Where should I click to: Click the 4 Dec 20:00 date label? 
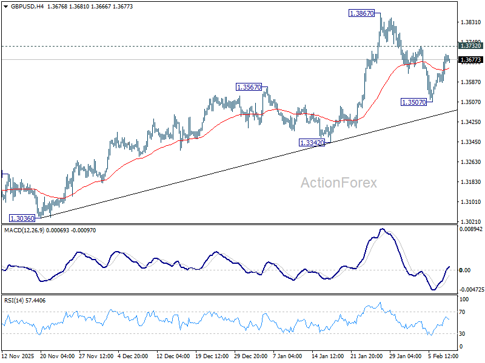(133, 356)
